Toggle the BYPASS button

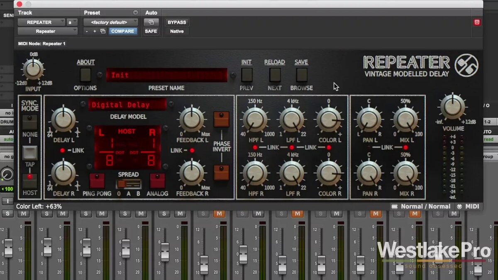click(x=177, y=22)
